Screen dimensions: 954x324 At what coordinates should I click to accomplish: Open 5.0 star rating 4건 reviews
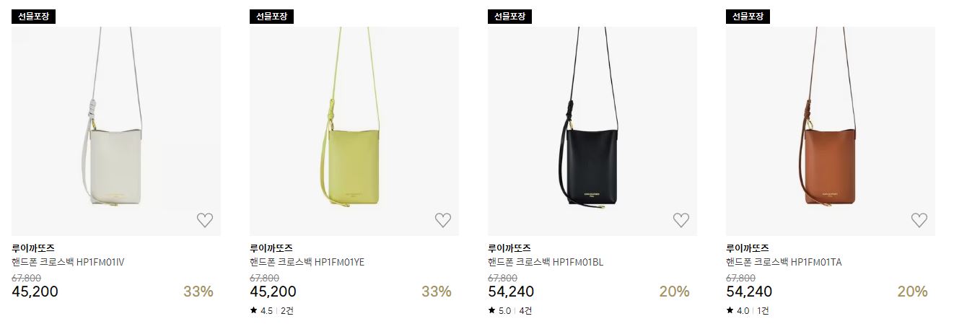click(x=510, y=311)
